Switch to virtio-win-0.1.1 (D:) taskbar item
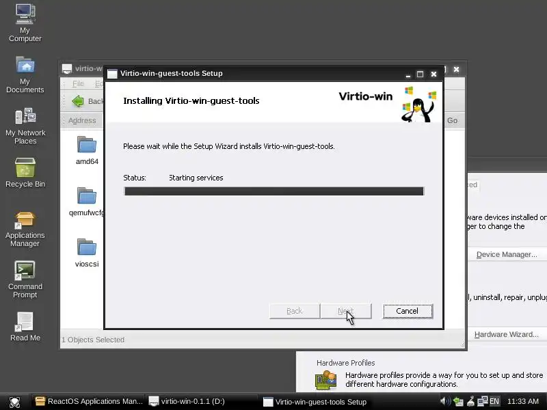This screenshot has width=547, height=410. [x=202, y=401]
